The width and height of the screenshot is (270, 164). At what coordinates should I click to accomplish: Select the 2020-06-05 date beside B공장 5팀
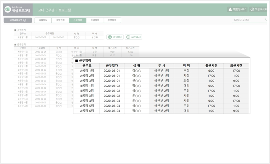click(x=41, y=99)
